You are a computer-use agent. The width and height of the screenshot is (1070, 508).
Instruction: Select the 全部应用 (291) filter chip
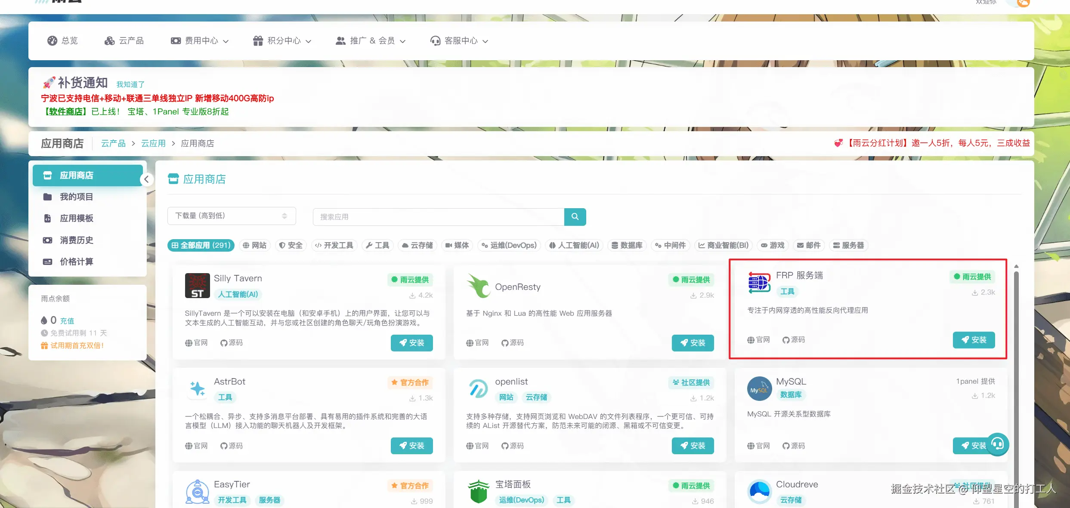(x=201, y=245)
